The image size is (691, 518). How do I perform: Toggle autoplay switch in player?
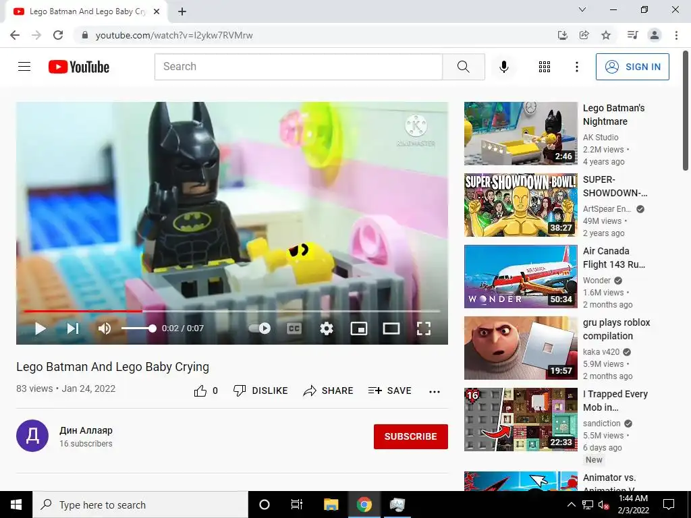pos(260,328)
